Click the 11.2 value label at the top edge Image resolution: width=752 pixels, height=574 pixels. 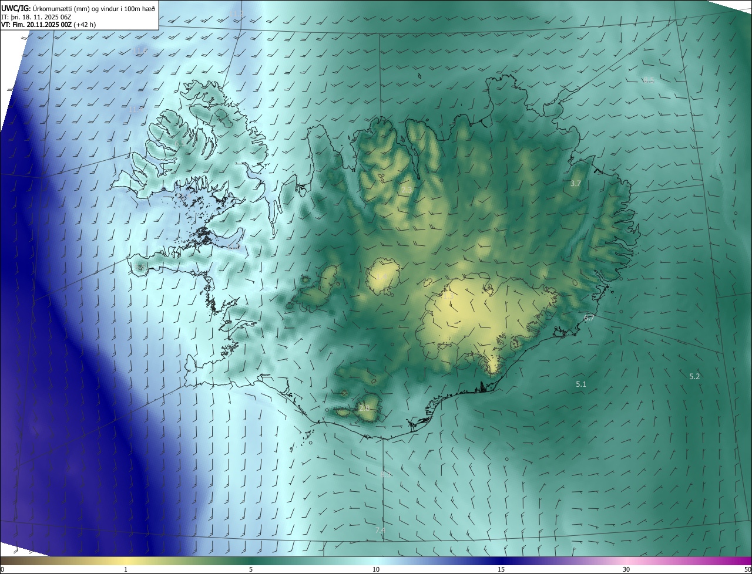pos(236,13)
